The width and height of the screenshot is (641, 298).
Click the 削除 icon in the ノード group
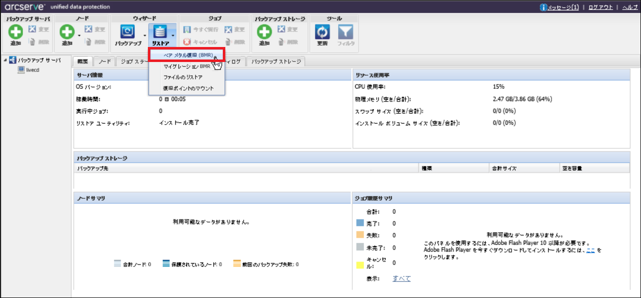(88, 42)
